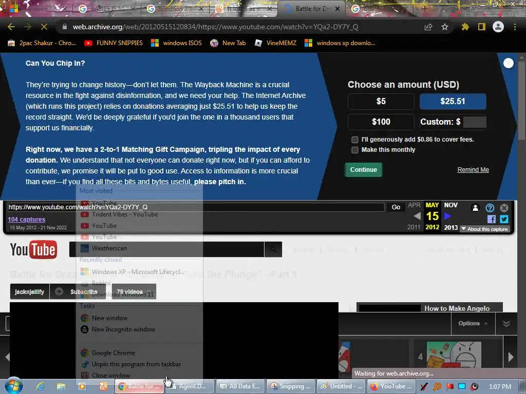Viewport: 526px width, 394px height.
Task: Open the Firefox YouTube taskbar button
Action: 391,386
